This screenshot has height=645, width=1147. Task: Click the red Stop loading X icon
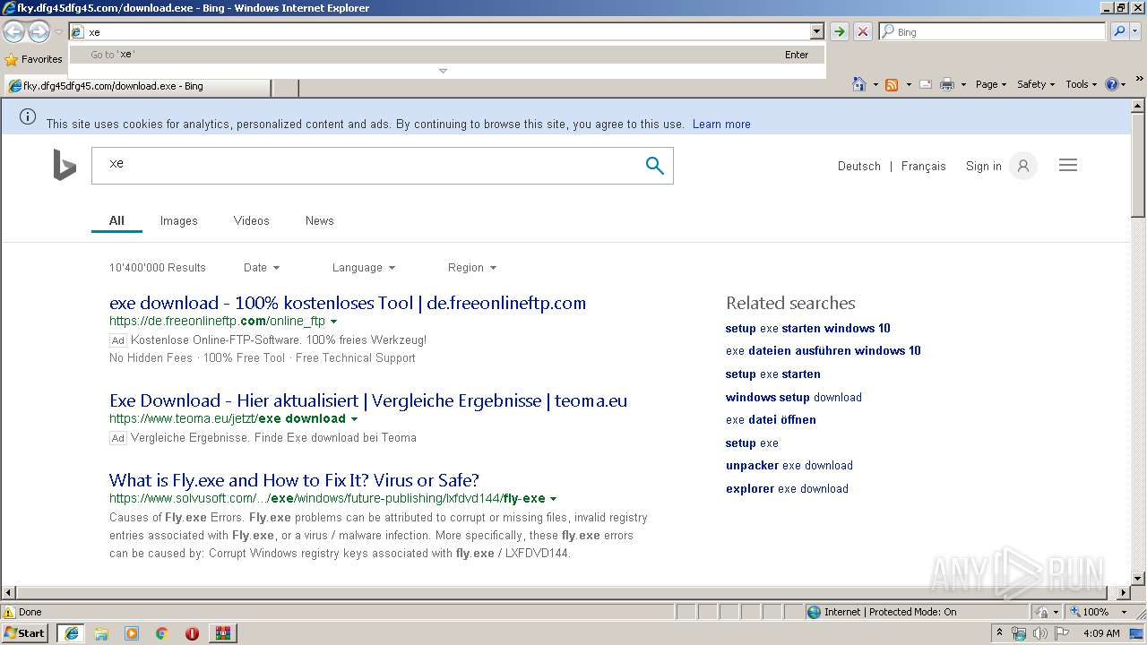tap(862, 31)
